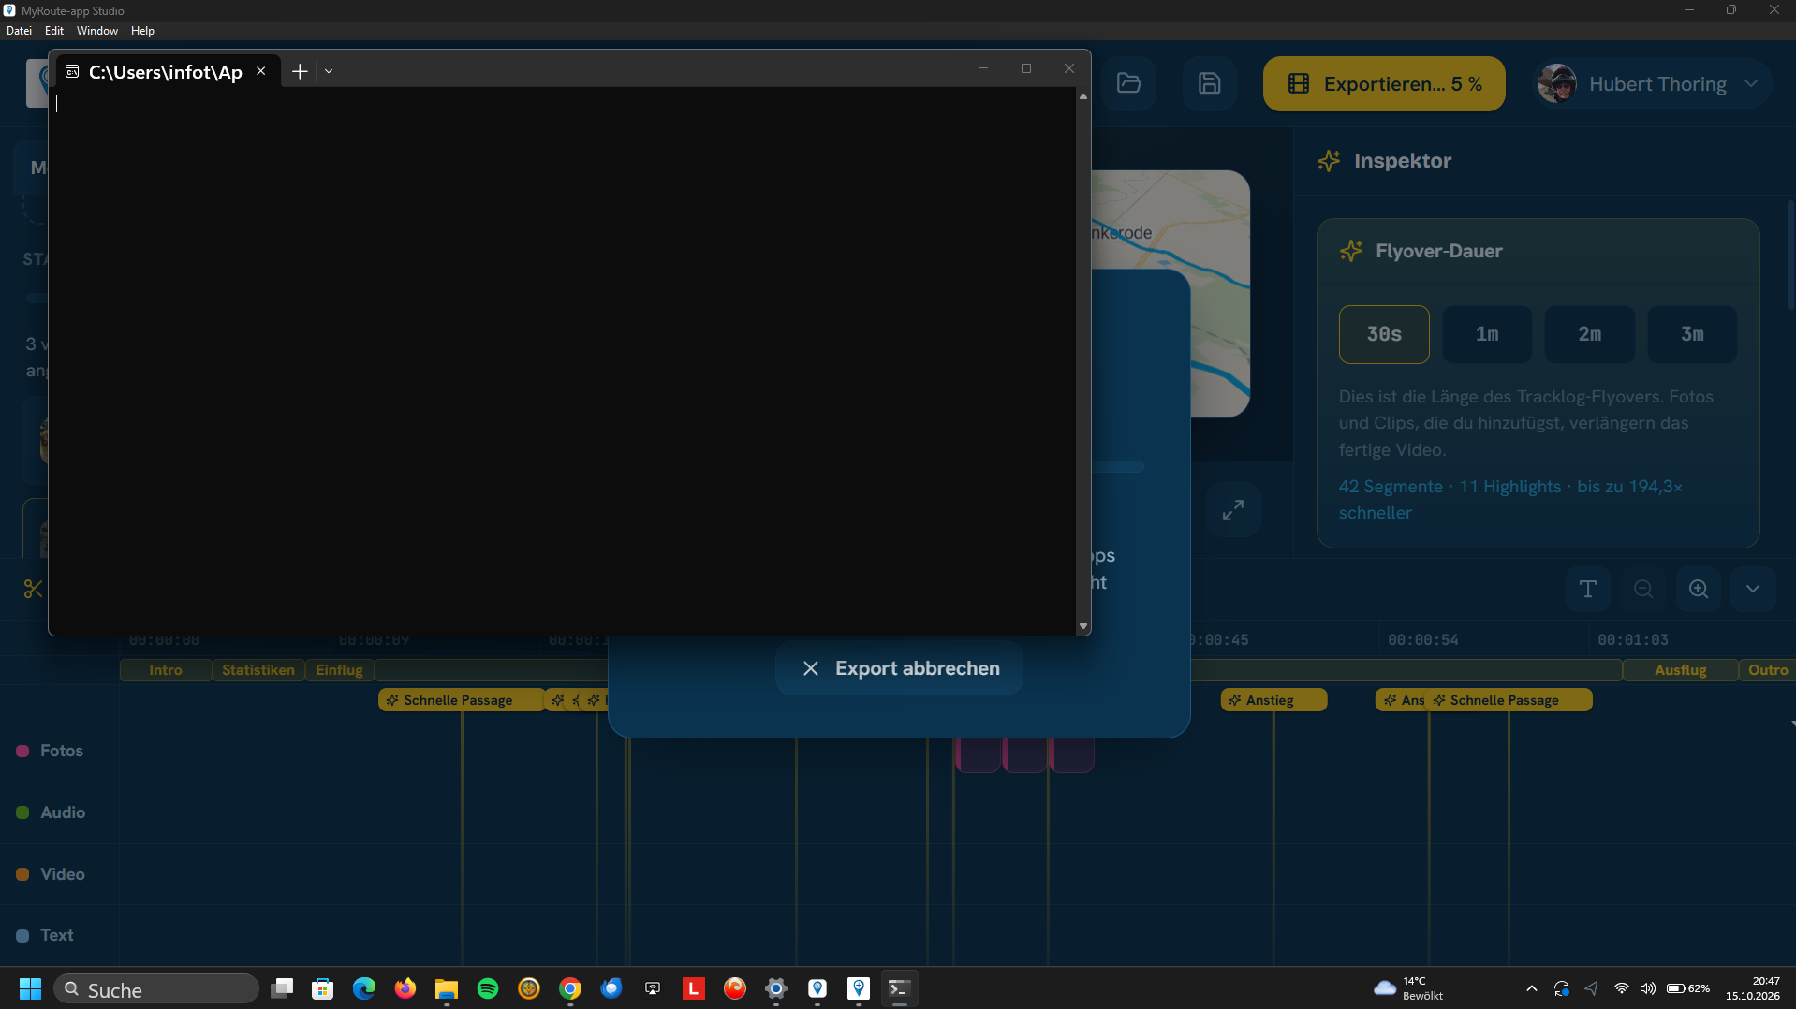Click the 00:00:54 timeline ruler mark
1796x1009 pixels.
coord(1422,640)
